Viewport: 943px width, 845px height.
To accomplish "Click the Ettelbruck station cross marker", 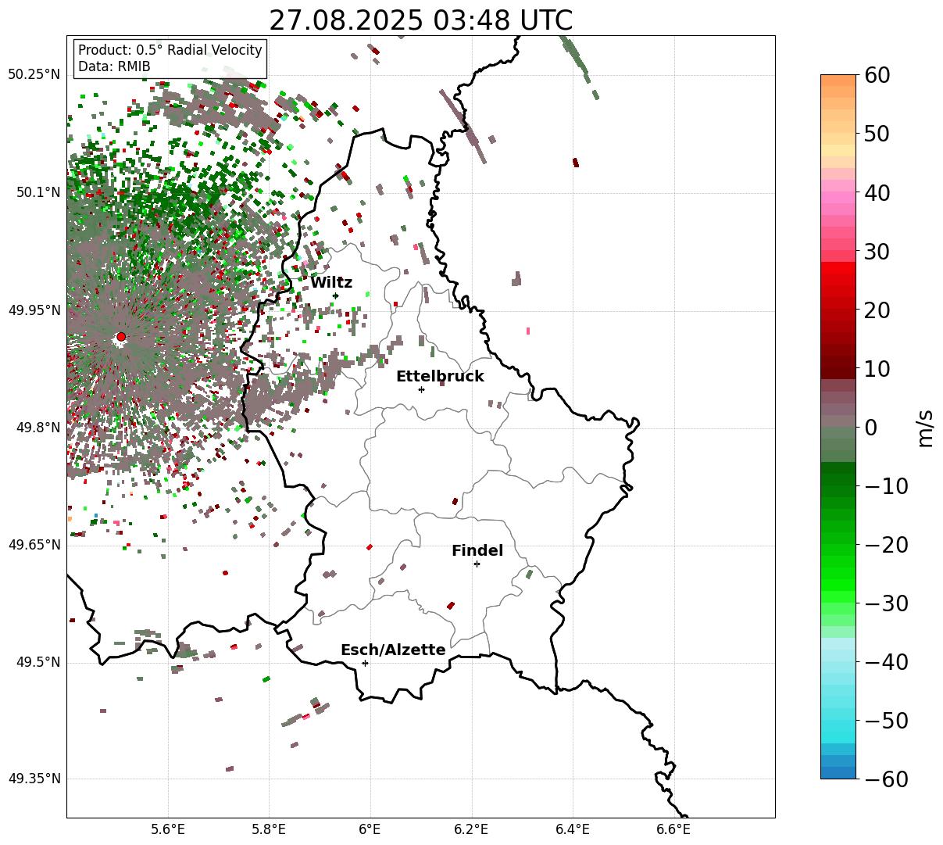I will pos(421,389).
